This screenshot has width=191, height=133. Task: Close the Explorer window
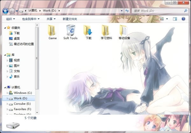184,3
